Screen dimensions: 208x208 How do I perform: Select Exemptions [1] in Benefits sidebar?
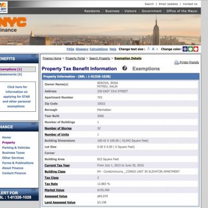click(x=11, y=69)
